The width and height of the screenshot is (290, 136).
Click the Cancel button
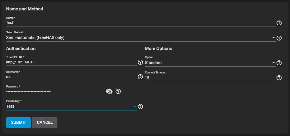tap(45, 122)
